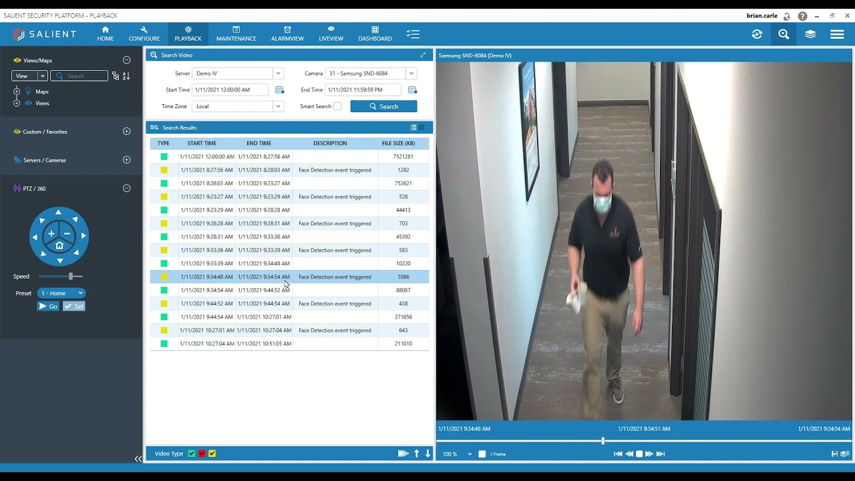855x481 pixels.
Task: Adjust the PTZ Speed slider
Action: pos(71,276)
